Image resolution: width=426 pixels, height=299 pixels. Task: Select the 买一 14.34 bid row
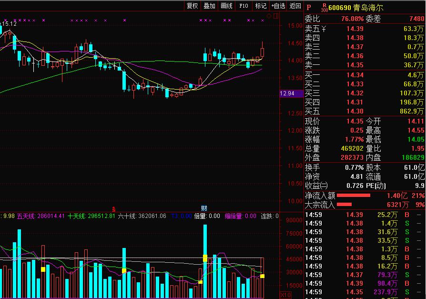pos(365,75)
